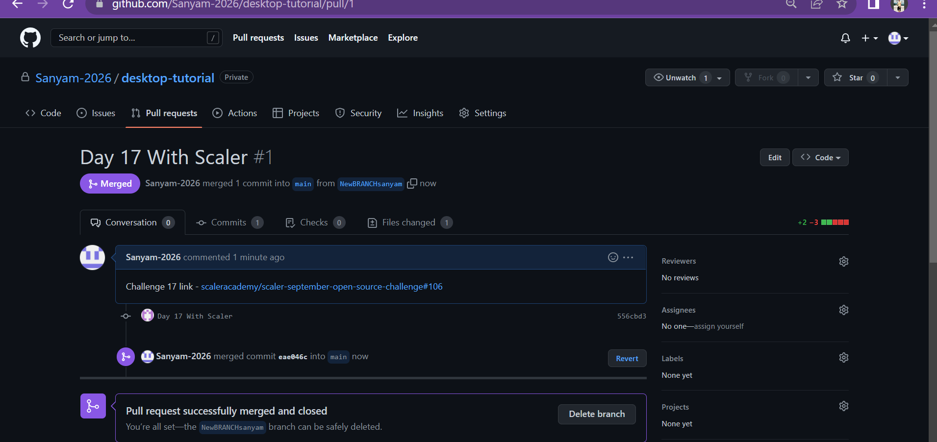
Task: Unwatch the desktop-tutorial repository
Action: [681, 77]
